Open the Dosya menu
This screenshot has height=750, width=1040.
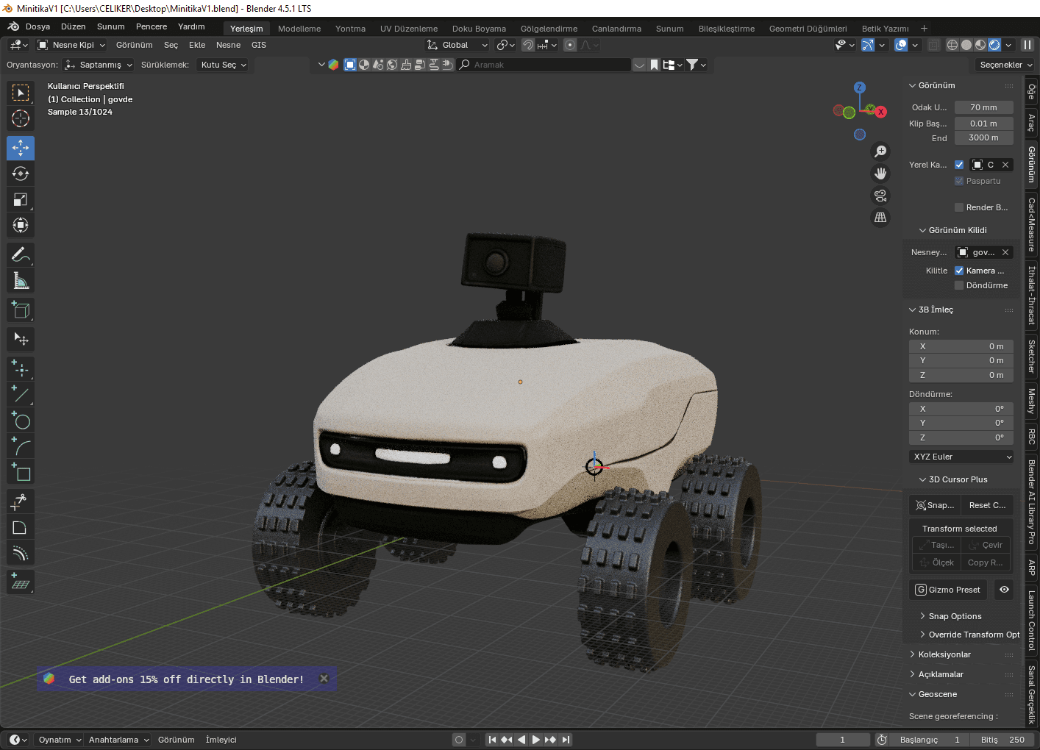click(38, 26)
